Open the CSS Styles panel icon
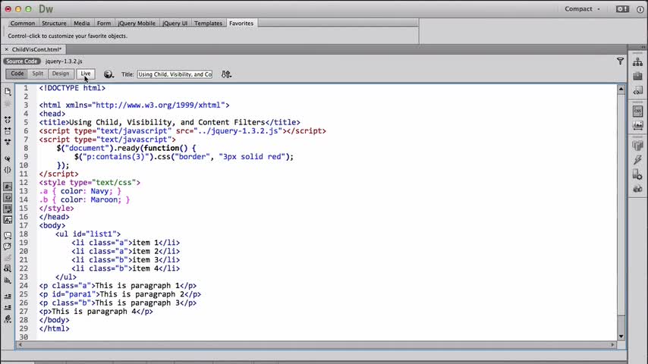The width and height of the screenshot is (648, 364). pos(637,111)
